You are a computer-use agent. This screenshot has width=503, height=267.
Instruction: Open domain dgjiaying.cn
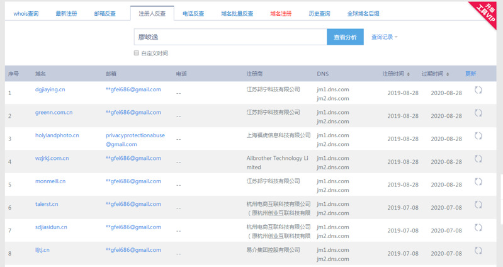tap(50, 89)
